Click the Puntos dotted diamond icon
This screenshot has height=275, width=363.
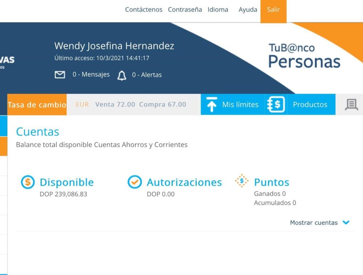(x=242, y=181)
